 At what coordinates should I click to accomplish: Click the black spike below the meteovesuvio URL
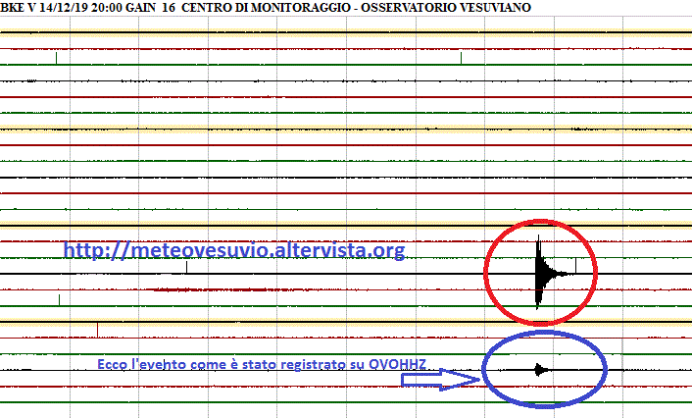click(x=186, y=267)
